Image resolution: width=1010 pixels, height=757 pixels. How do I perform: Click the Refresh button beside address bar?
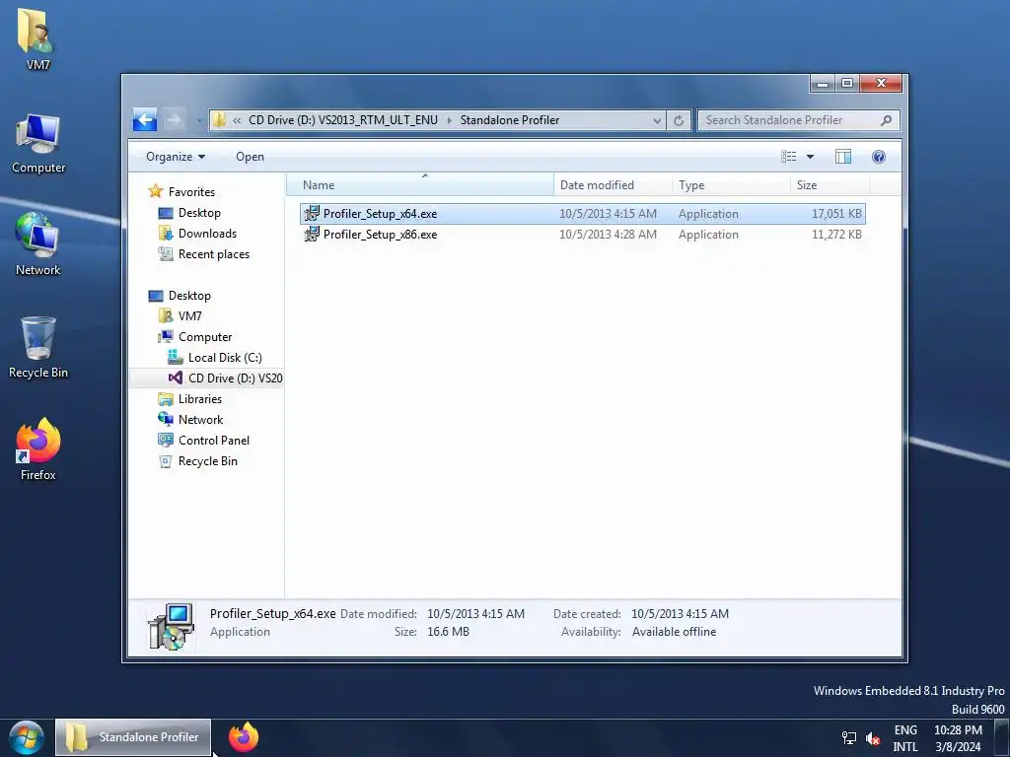679,120
